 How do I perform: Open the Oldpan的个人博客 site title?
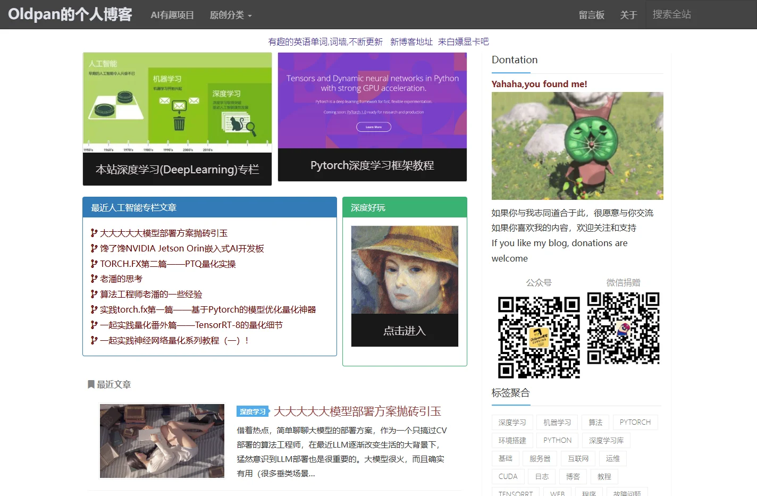70,14
